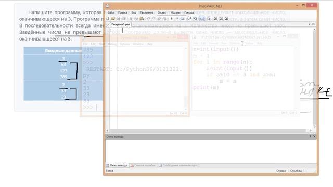Image resolution: width=333 pixels, height=187 pixels.
Task: Close the Окно вывода panel
Action: 314,136
